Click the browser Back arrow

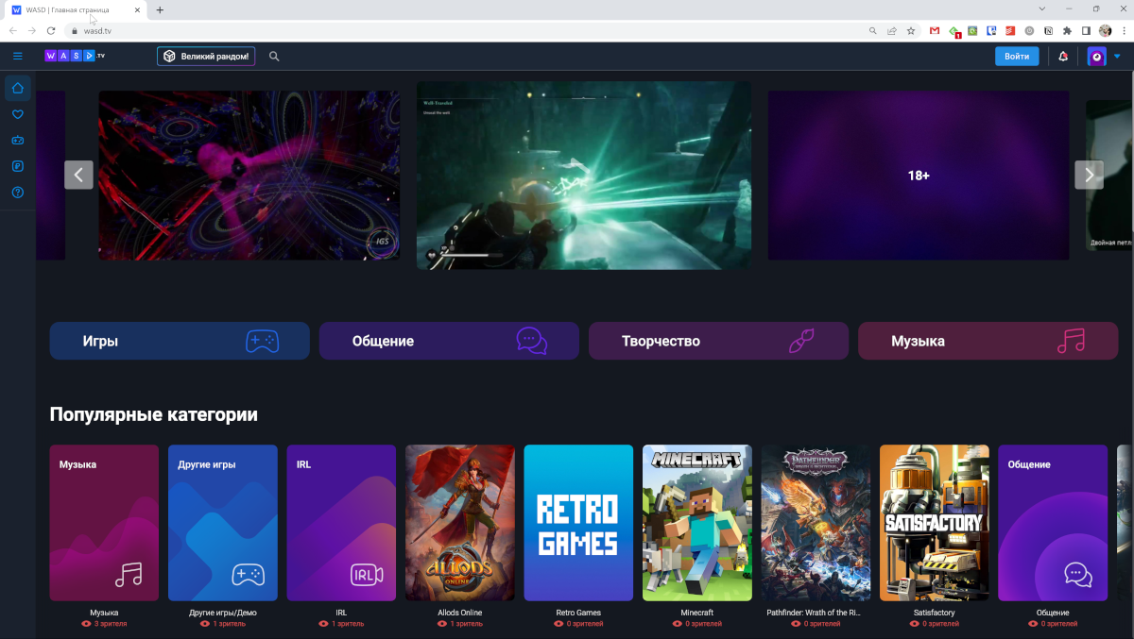tap(13, 30)
